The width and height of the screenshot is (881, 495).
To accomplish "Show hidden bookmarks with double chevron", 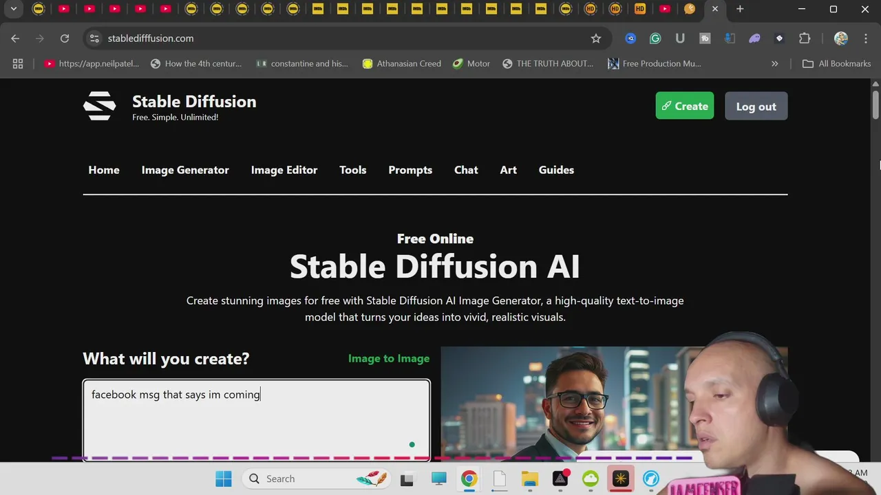I will pyautogui.click(x=774, y=63).
